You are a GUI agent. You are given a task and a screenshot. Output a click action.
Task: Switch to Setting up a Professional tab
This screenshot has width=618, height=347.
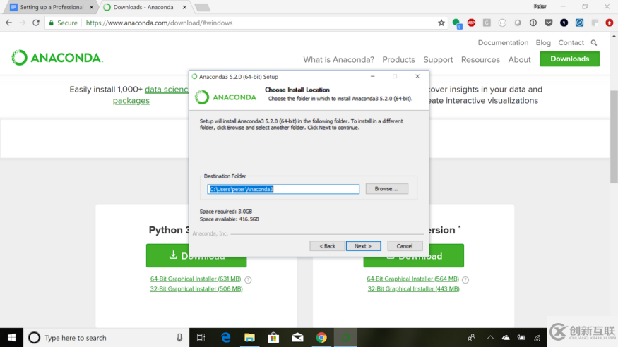click(52, 7)
